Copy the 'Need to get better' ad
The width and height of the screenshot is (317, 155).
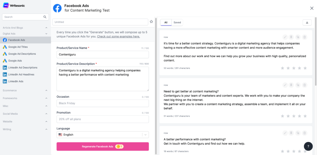298,85
